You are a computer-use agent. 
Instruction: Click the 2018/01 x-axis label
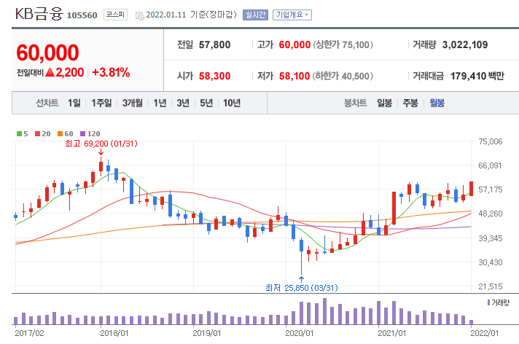coord(114,333)
